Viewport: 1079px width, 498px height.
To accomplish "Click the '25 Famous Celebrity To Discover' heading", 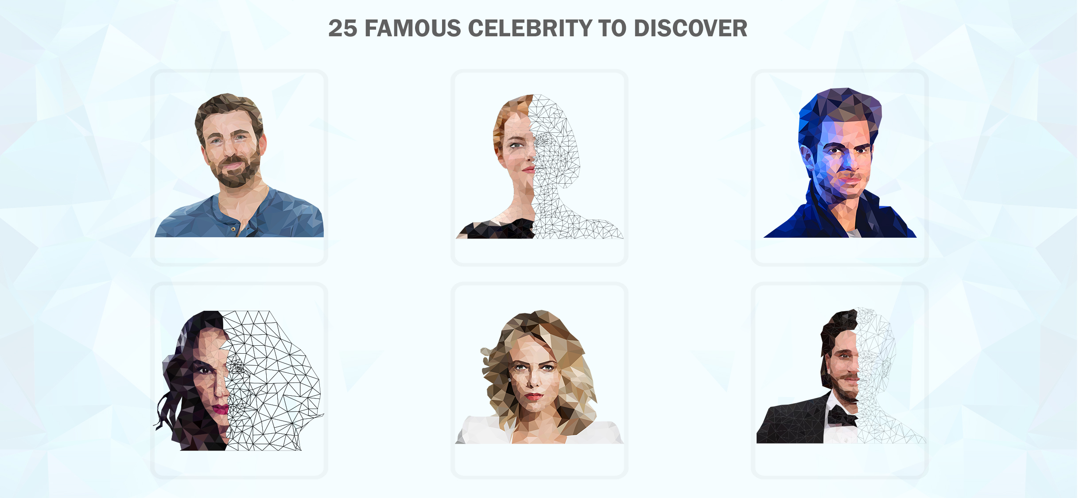I will point(538,28).
